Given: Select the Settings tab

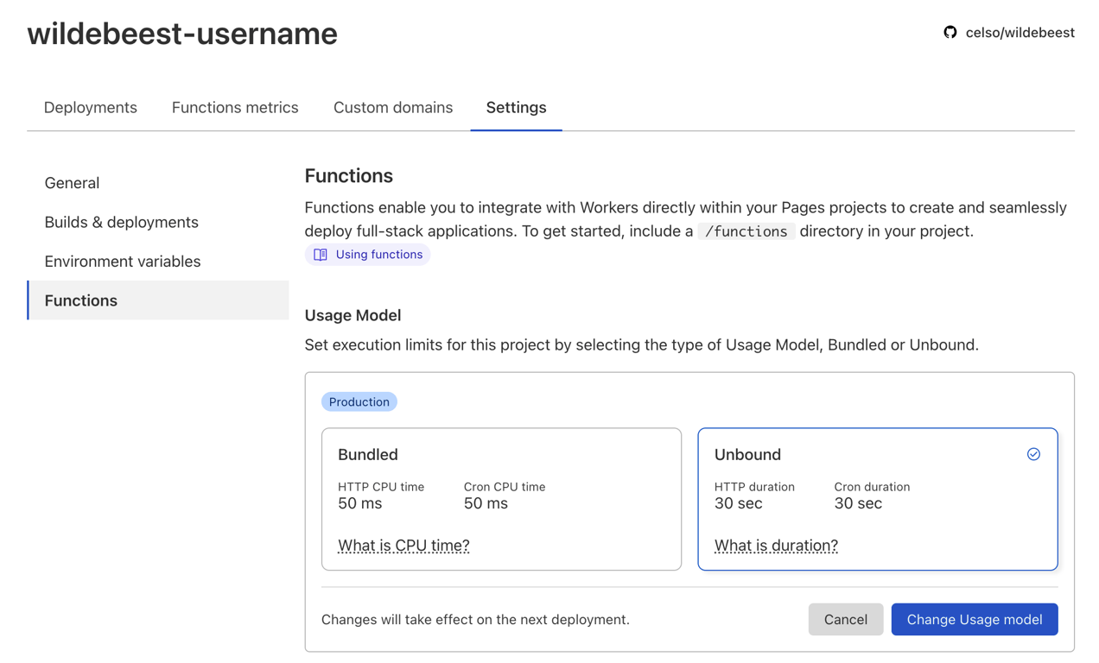Looking at the screenshot, I should tap(516, 108).
